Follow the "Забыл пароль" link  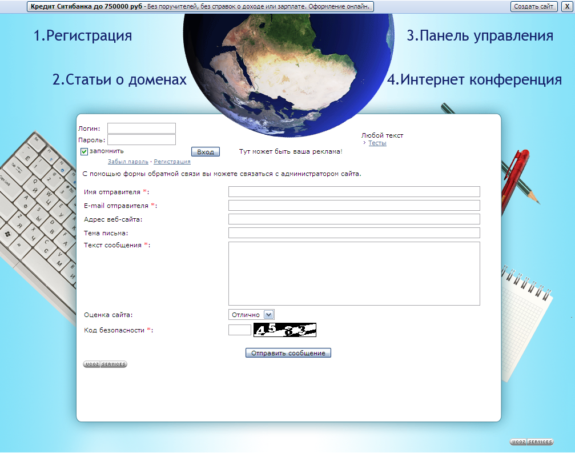tap(128, 162)
